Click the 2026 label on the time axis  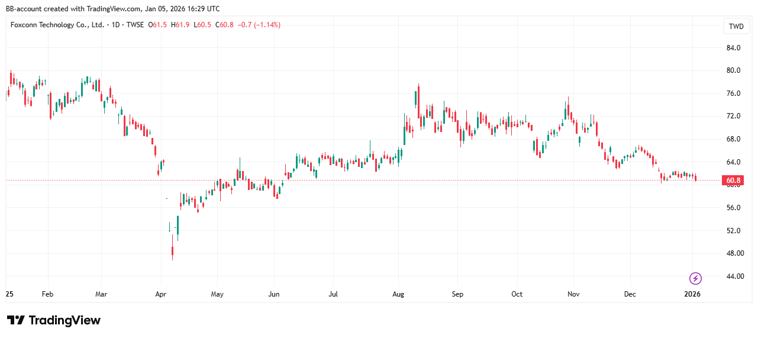pos(692,294)
